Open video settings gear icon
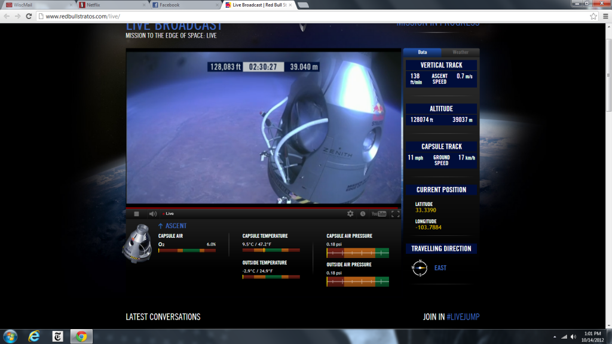 [x=350, y=213]
